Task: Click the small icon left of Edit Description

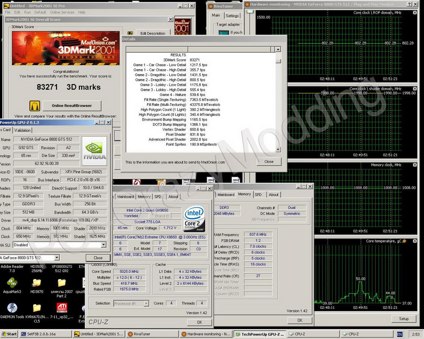Action: 130,33
